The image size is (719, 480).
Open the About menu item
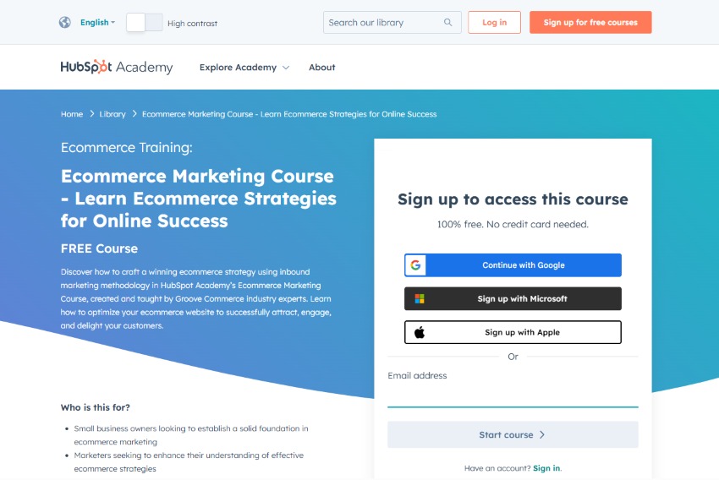coord(322,68)
